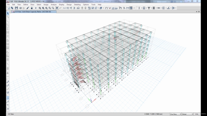207x116 pixels.
Task: Click the Rotate 3D view icon
Action: coord(74,8)
